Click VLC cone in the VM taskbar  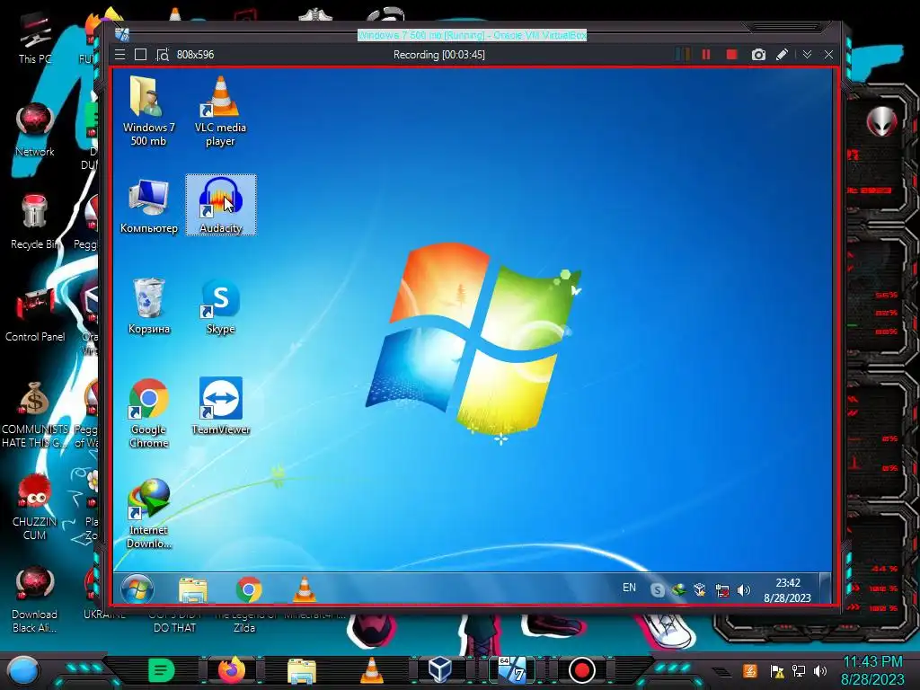pyautogui.click(x=304, y=589)
